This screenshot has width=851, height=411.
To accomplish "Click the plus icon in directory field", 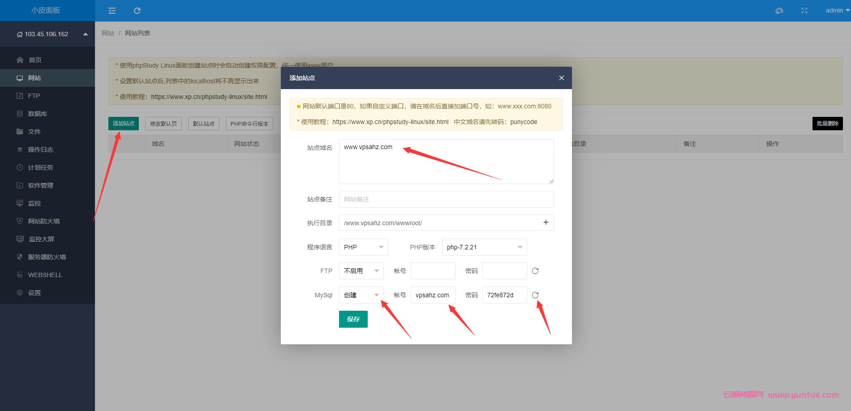I will pyautogui.click(x=546, y=223).
